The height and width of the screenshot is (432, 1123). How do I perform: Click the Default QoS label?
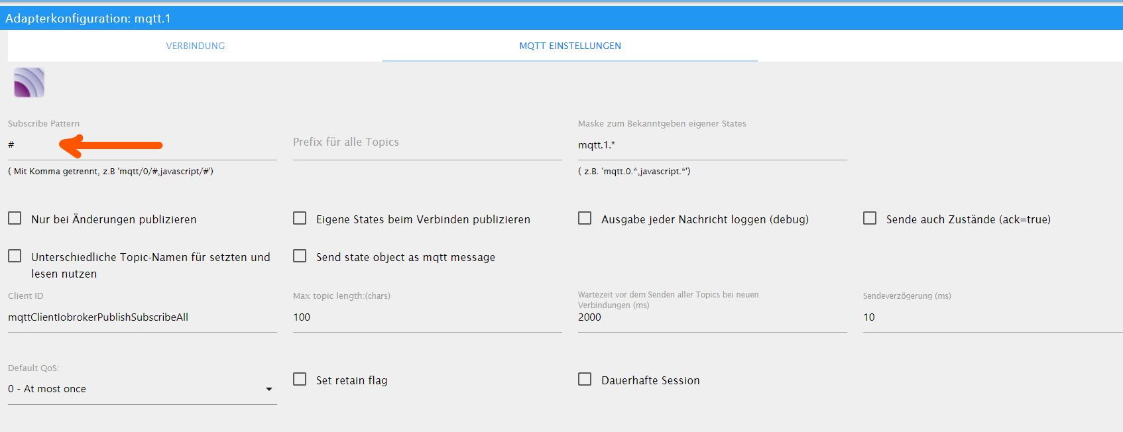34,368
